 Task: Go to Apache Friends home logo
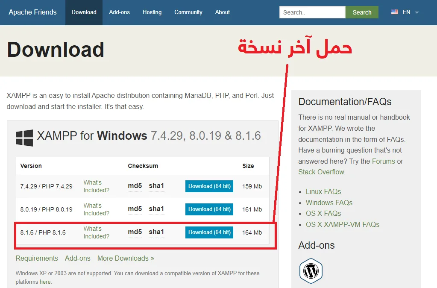(x=32, y=12)
